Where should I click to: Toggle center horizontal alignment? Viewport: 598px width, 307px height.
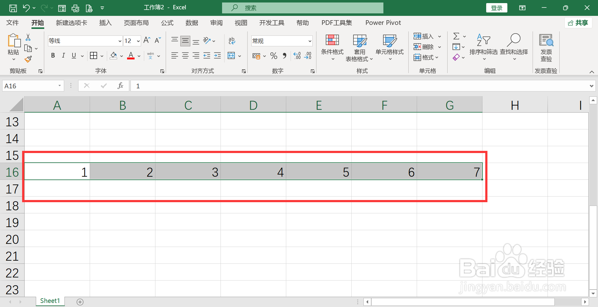click(185, 56)
